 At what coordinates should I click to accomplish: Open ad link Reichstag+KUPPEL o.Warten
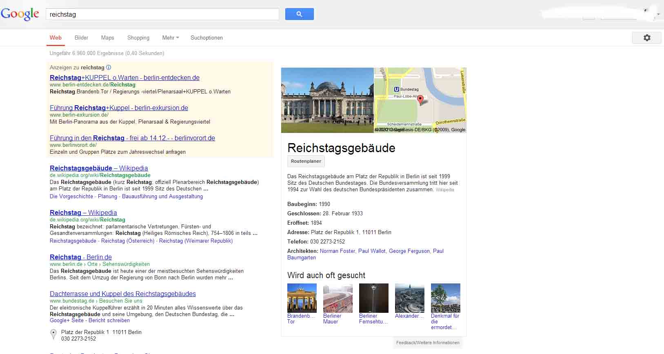click(x=124, y=77)
